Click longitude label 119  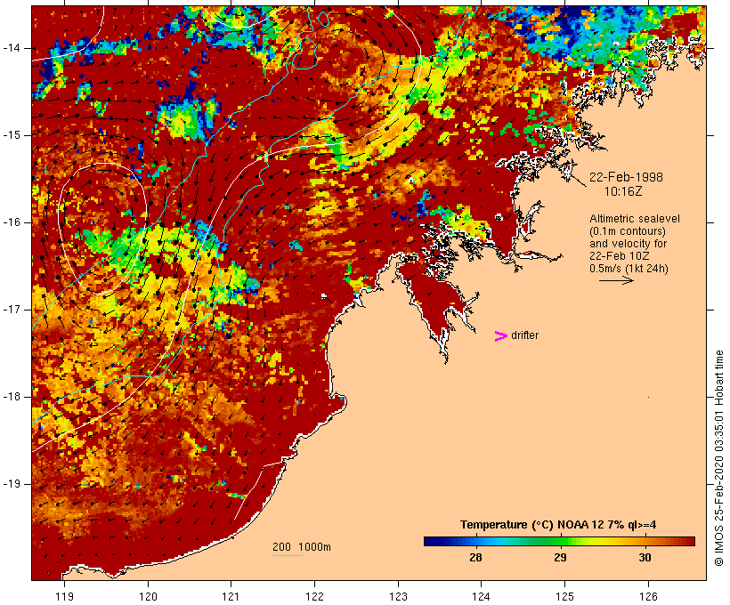[64, 596]
